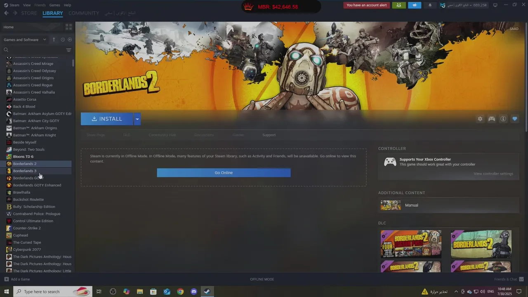This screenshot has height=297, width=528.
Task: Click the controller layout icon
Action: 492,119
